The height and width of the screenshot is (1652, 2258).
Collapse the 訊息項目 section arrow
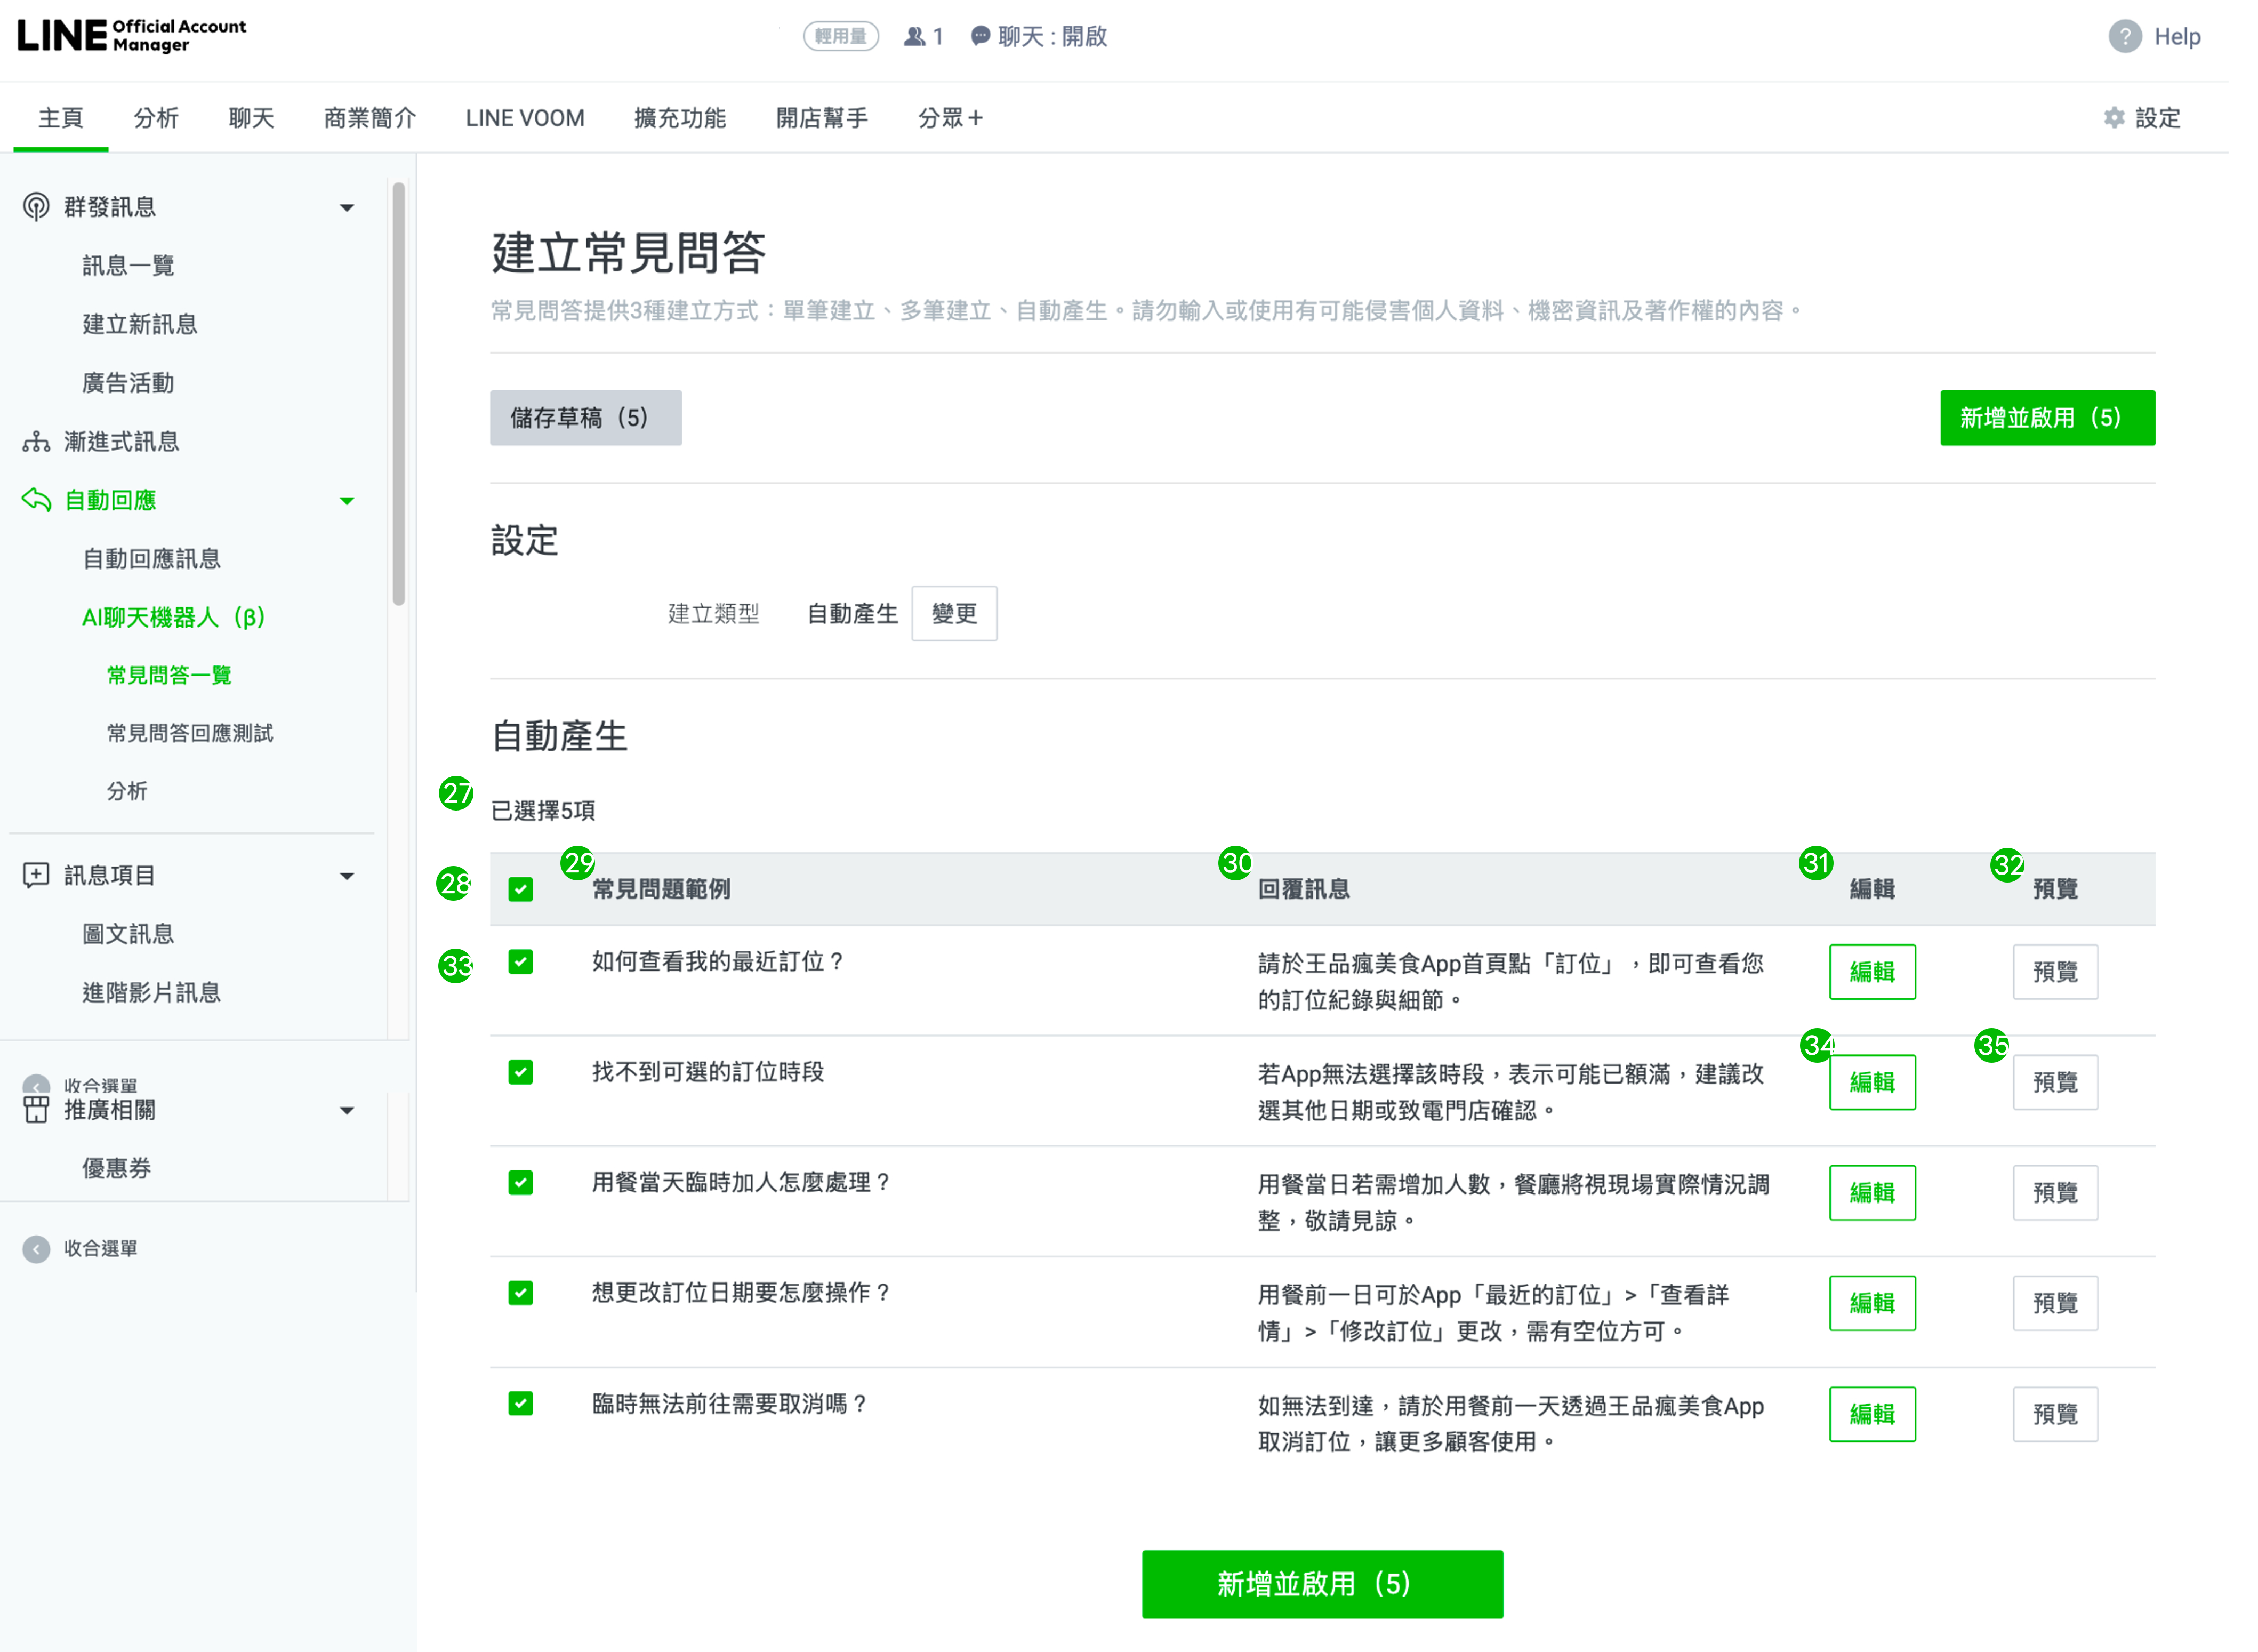[347, 877]
